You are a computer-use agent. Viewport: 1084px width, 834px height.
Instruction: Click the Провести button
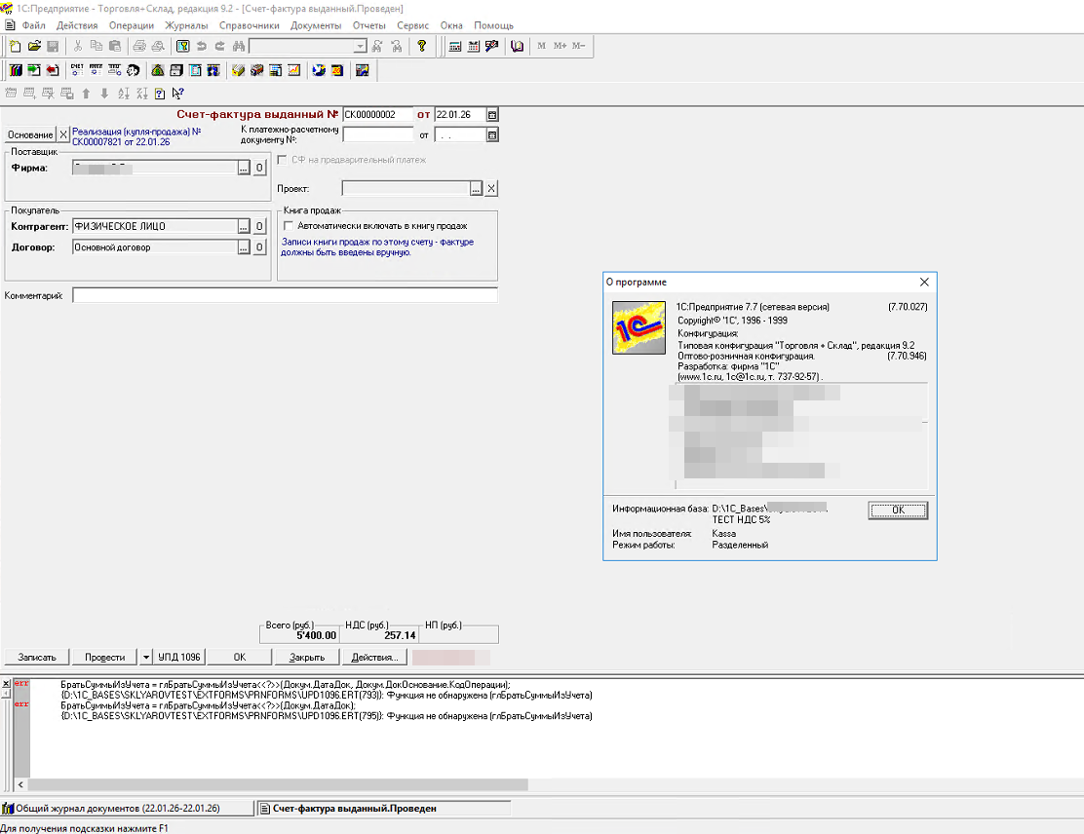click(105, 657)
